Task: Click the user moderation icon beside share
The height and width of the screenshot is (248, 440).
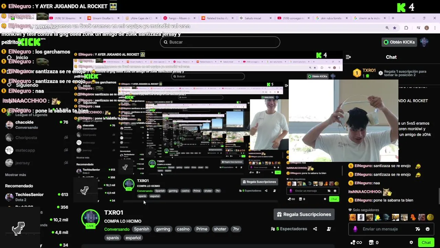Action: point(329,229)
